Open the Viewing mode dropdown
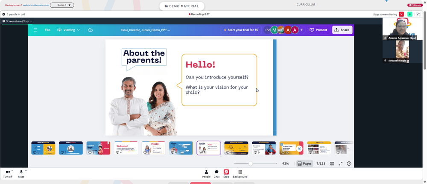The height and width of the screenshot is (184, 427). [68, 30]
